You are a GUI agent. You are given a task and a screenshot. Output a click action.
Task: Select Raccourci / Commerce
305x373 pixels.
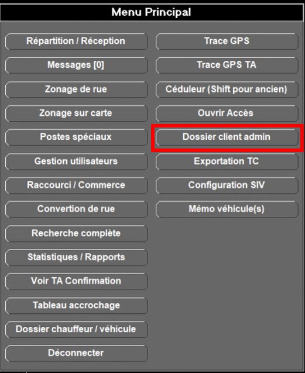76,185
